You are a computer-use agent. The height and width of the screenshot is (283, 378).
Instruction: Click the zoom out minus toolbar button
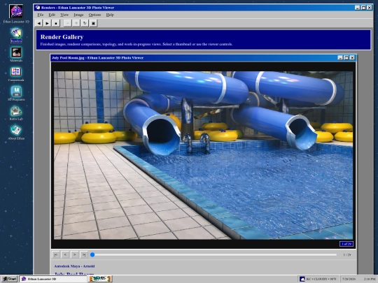[67, 23]
